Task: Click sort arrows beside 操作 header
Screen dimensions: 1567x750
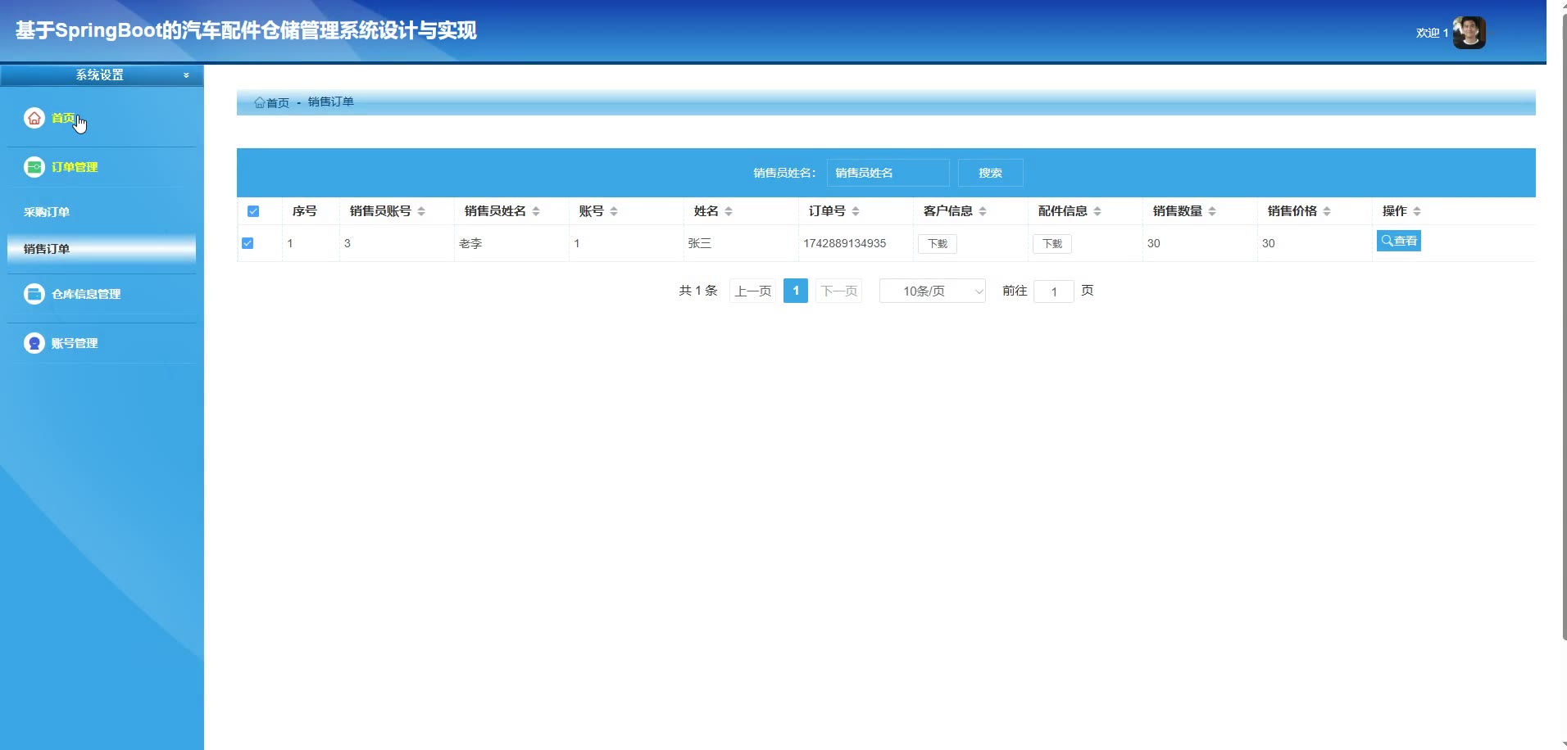Action: point(1417,211)
